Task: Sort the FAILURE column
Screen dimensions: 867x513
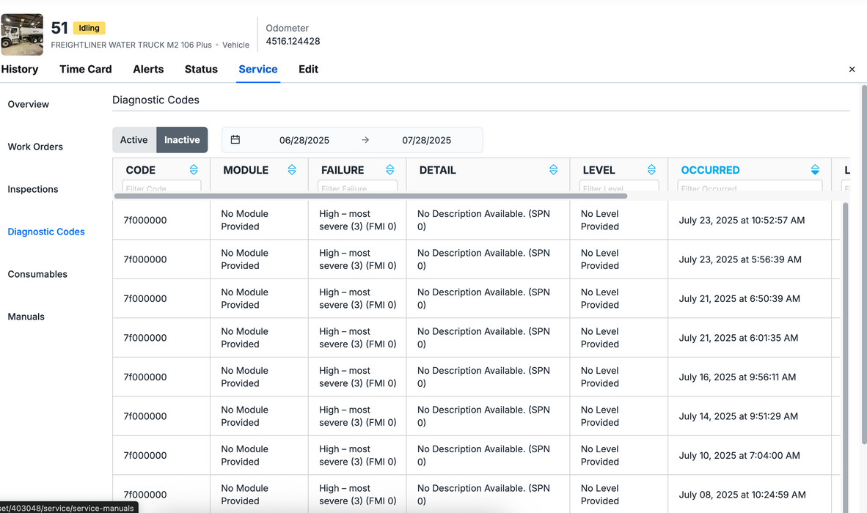Action: [390, 170]
